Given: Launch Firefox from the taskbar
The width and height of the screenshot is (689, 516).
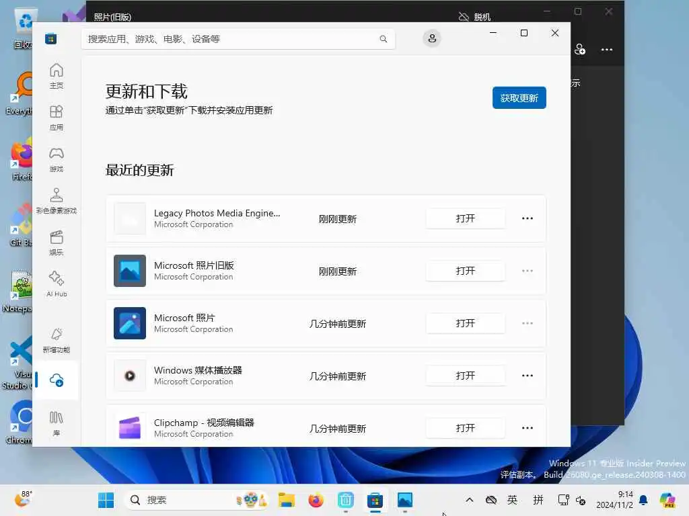Looking at the screenshot, I should coord(316,500).
